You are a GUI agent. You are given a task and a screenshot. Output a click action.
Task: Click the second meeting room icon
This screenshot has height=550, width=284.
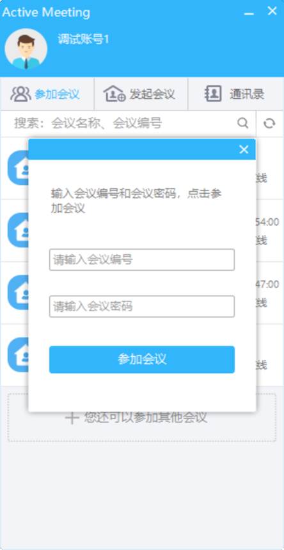[x=18, y=230]
